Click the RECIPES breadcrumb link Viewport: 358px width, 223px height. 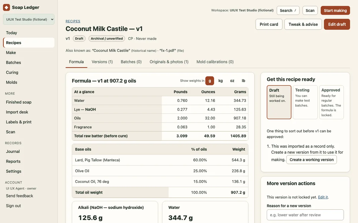click(x=73, y=21)
